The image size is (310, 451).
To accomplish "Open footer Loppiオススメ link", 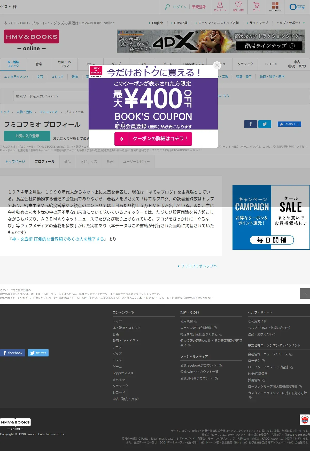I will [123, 373].
